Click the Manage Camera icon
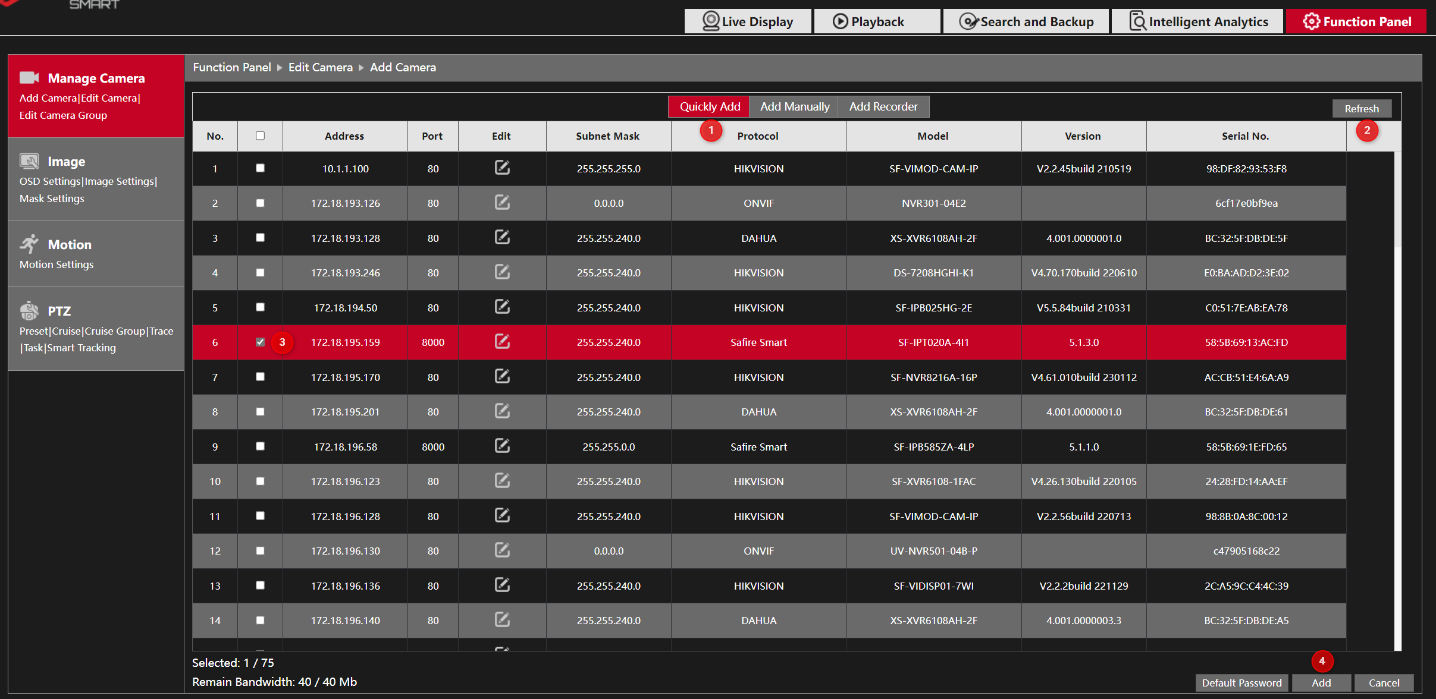This screenshot has width=1436, height=699. point(29,78)
